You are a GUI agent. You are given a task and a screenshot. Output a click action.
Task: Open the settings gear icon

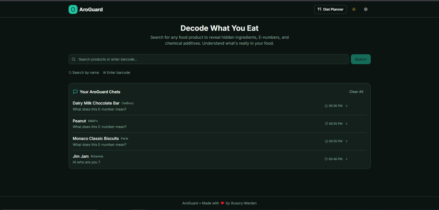(x=365, y=9)
